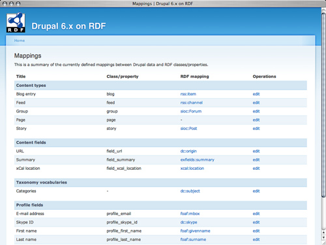Image resolution: width=326 pixels, height=245 pixels.
Task: Edit the URL field mapping
Action: tap(256, 151)
